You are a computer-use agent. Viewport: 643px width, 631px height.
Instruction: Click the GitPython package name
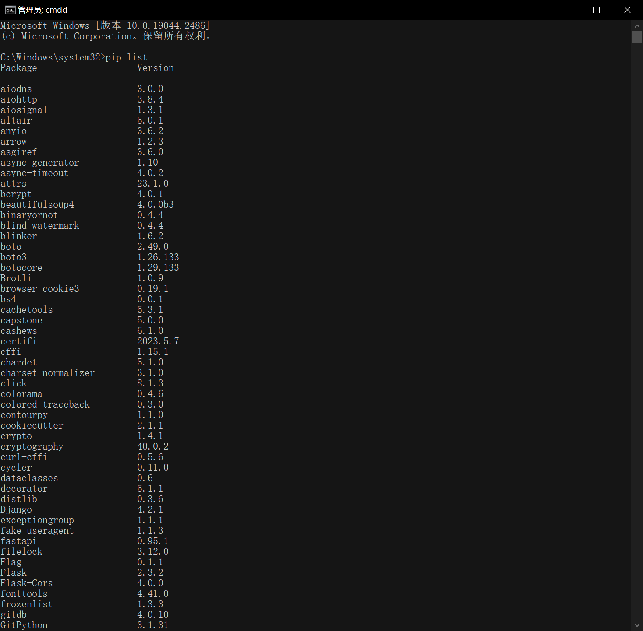pos(24,625)
